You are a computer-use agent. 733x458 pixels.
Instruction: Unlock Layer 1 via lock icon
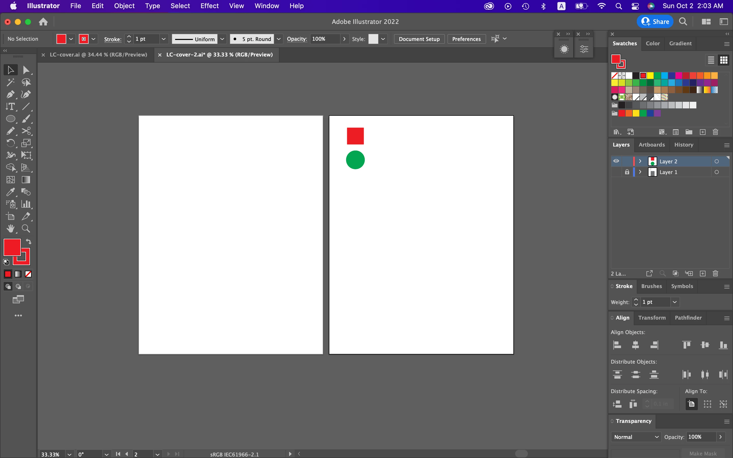coord(627,172)
